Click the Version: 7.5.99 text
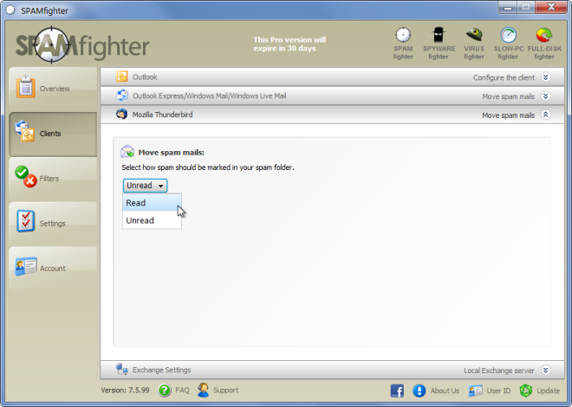 pyautogui.click(x=125, y=391)
